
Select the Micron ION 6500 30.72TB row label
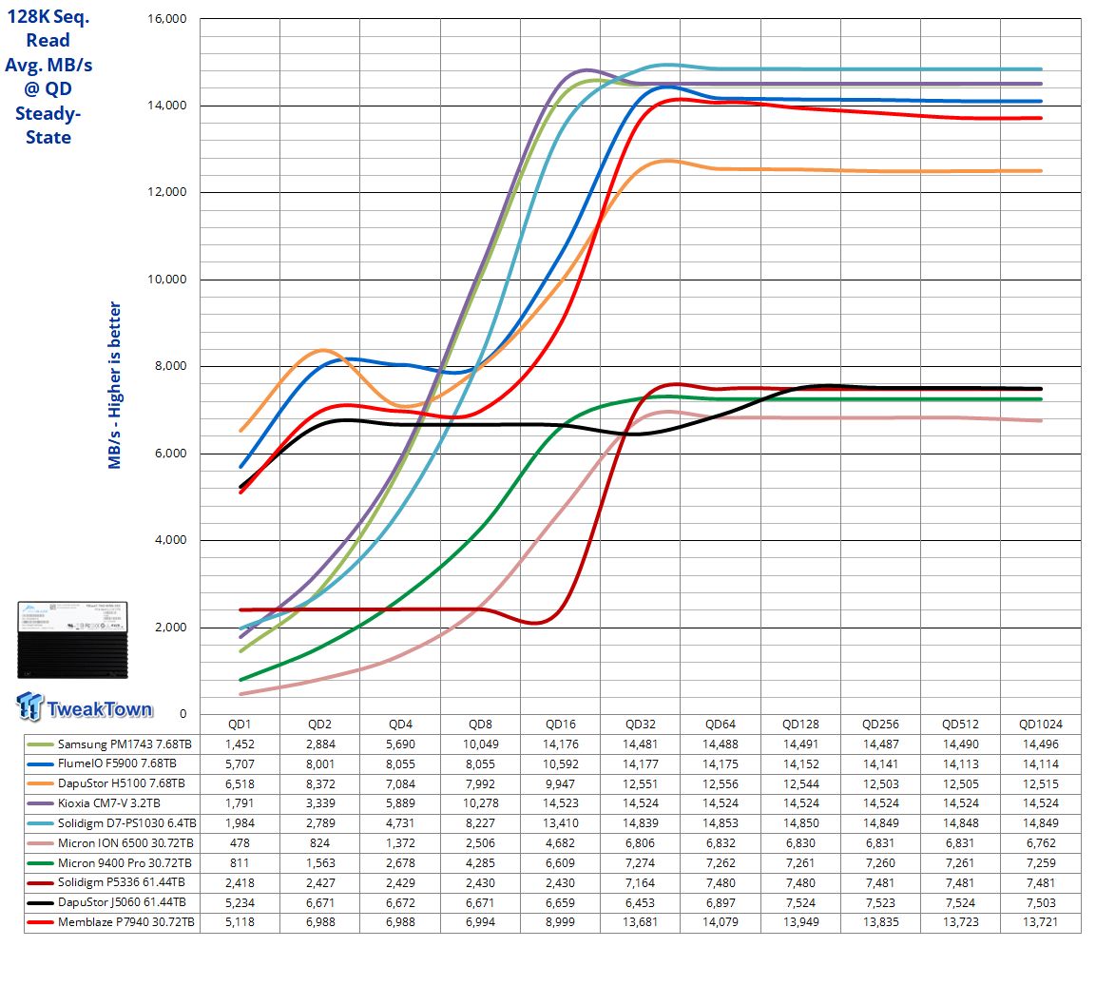pos(125,843)
